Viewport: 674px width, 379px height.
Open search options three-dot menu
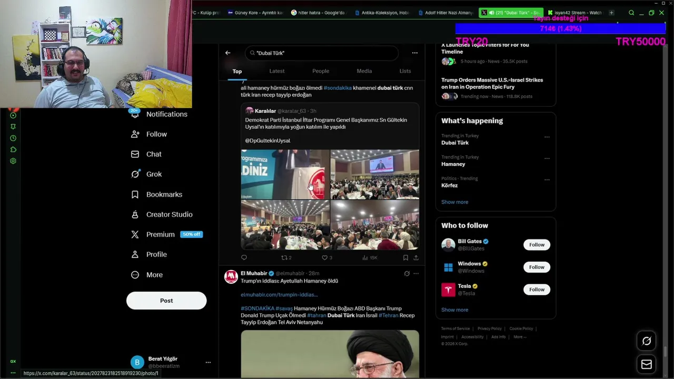tap(415, 53)
